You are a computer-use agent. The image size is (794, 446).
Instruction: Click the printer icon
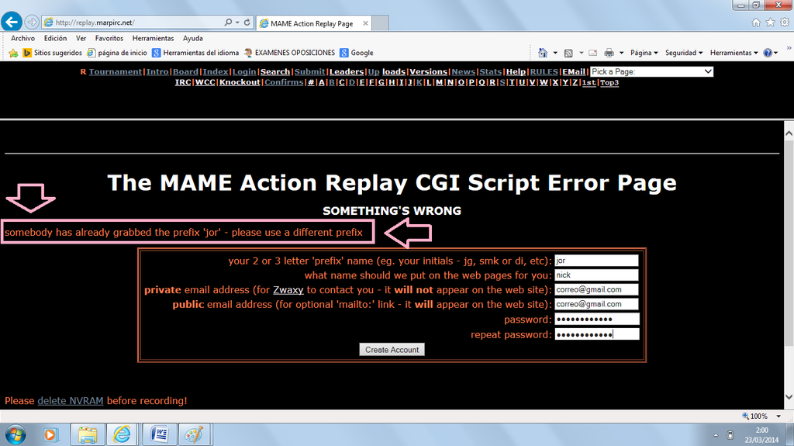(x=609, y=53)
